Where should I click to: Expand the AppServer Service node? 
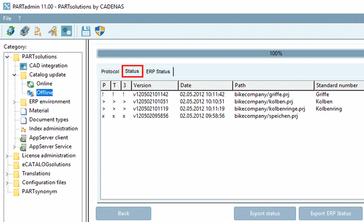pos(15,147)
